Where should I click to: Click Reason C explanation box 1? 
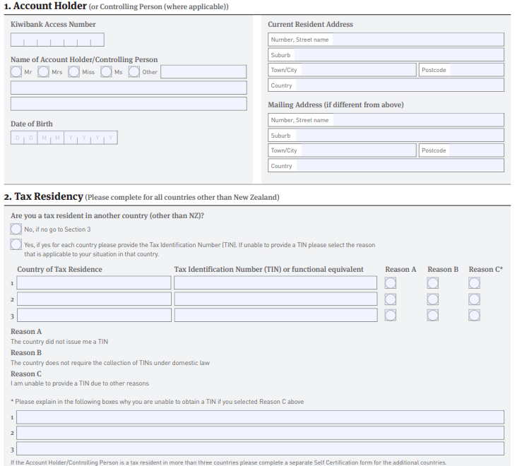(261, 417)
